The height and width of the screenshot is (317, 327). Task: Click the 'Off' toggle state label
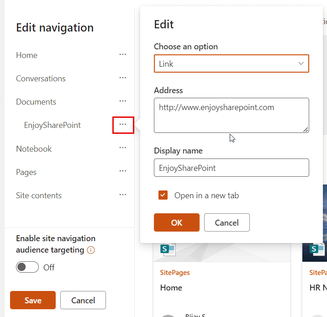pos(49,267)
